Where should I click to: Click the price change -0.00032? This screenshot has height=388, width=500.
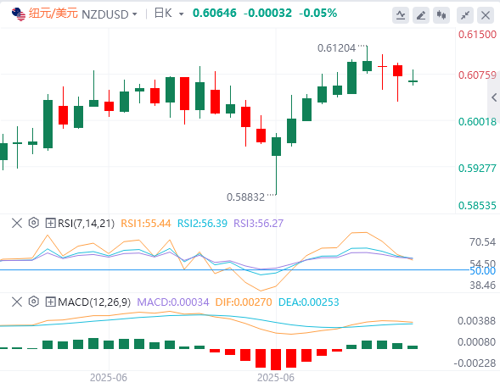pos(267,14)
